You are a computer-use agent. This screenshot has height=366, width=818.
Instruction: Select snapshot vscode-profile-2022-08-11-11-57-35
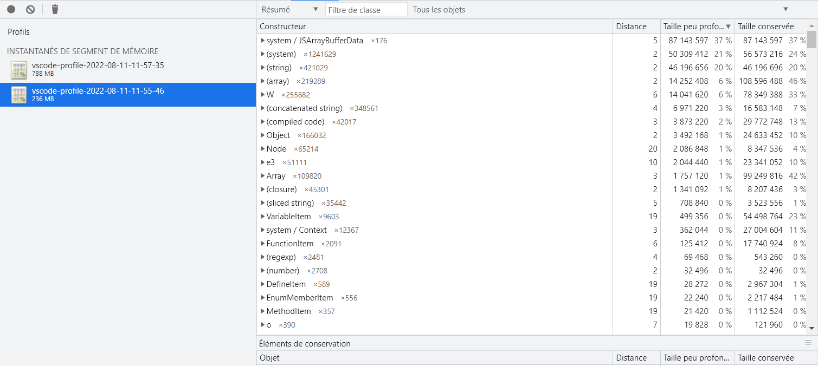coord(128,70)
